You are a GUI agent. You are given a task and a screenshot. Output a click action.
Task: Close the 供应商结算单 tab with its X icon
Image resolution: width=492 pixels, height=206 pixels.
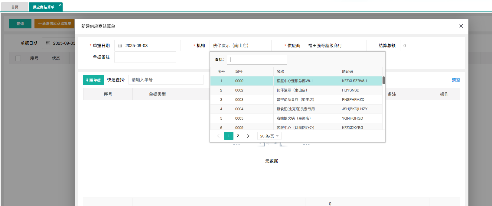(x=60, y=5)
